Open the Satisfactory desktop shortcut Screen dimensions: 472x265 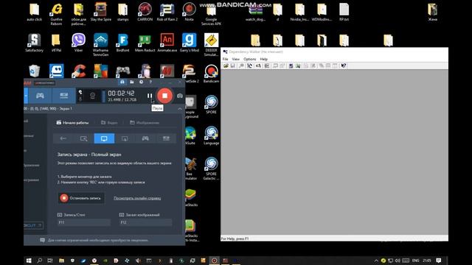click(x=35, y=43)
